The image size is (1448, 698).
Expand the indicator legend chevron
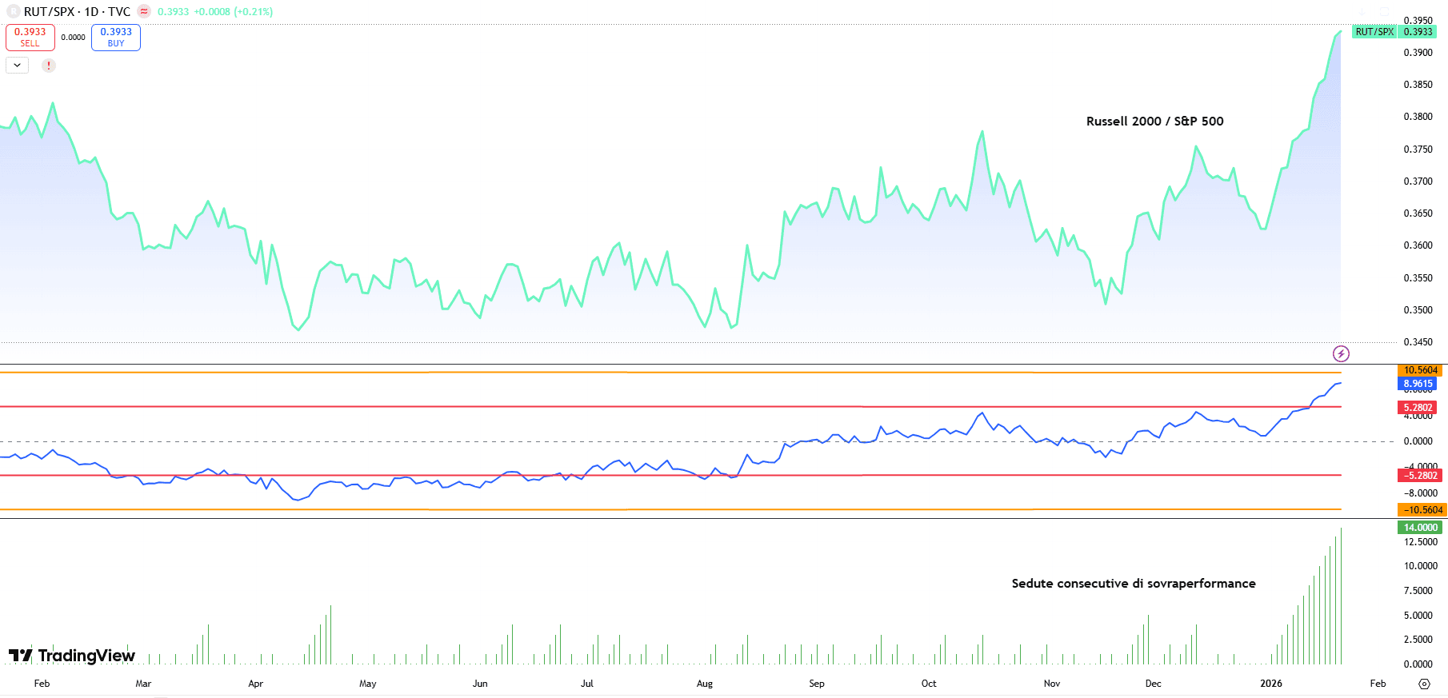(17, 66)
